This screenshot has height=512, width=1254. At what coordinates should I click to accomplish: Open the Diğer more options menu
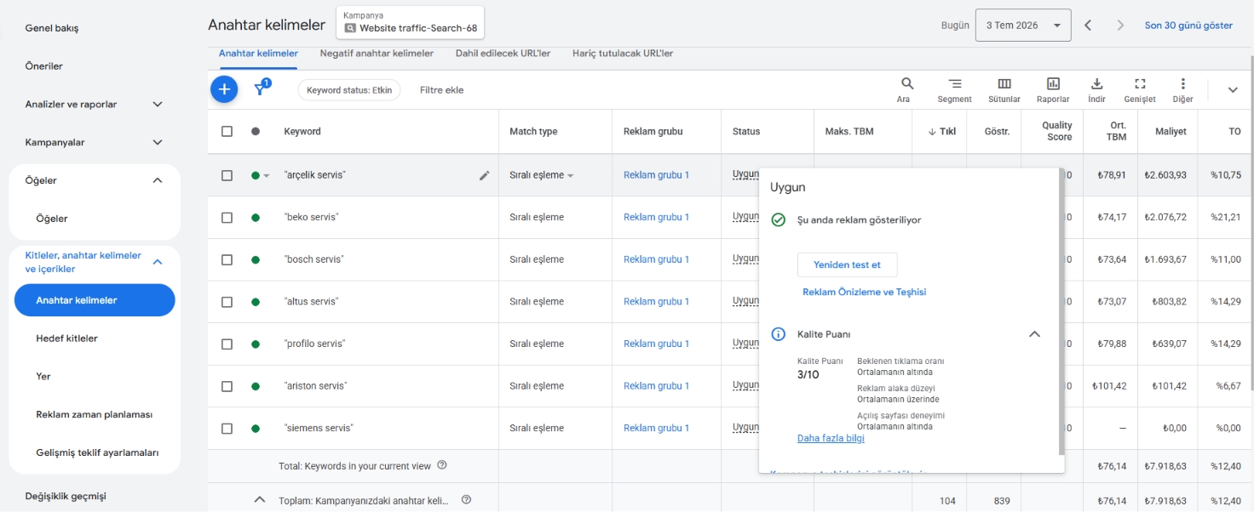click(1182, 89)
